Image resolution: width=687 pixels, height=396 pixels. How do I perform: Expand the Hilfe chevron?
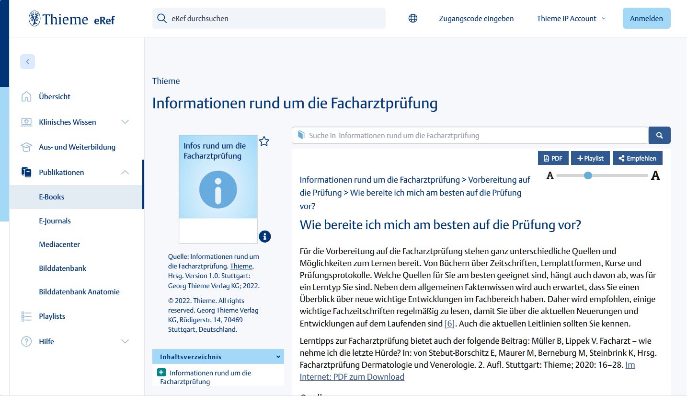coord(125,341)
